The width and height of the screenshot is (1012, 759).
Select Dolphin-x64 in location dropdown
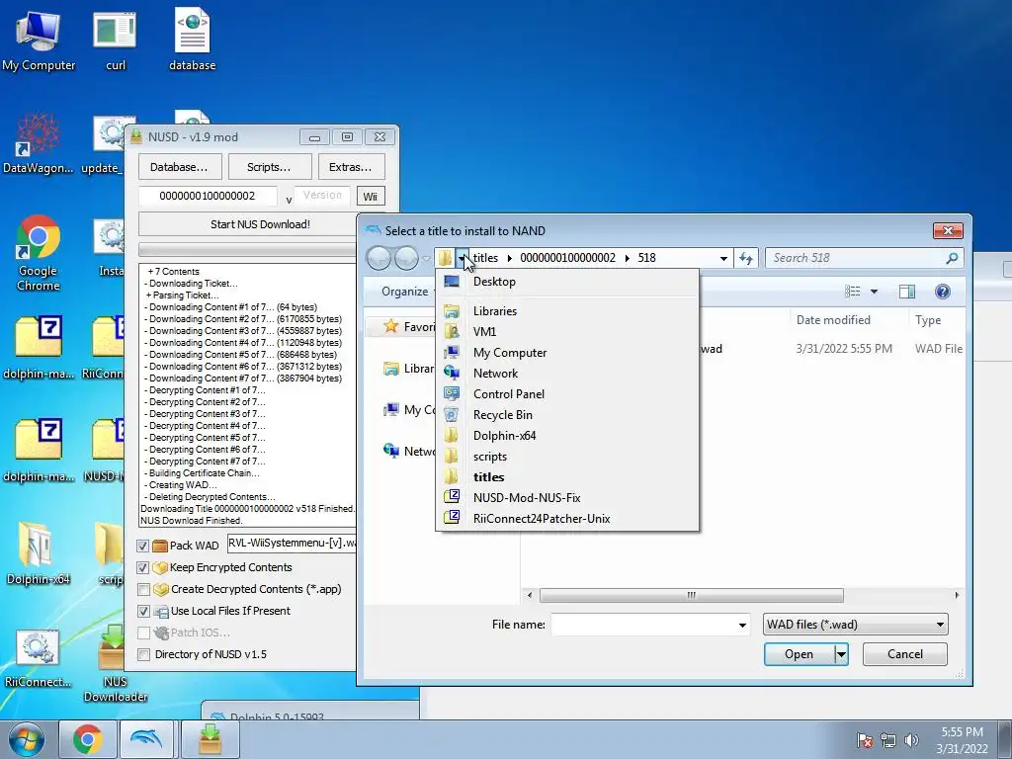[567, 436]
